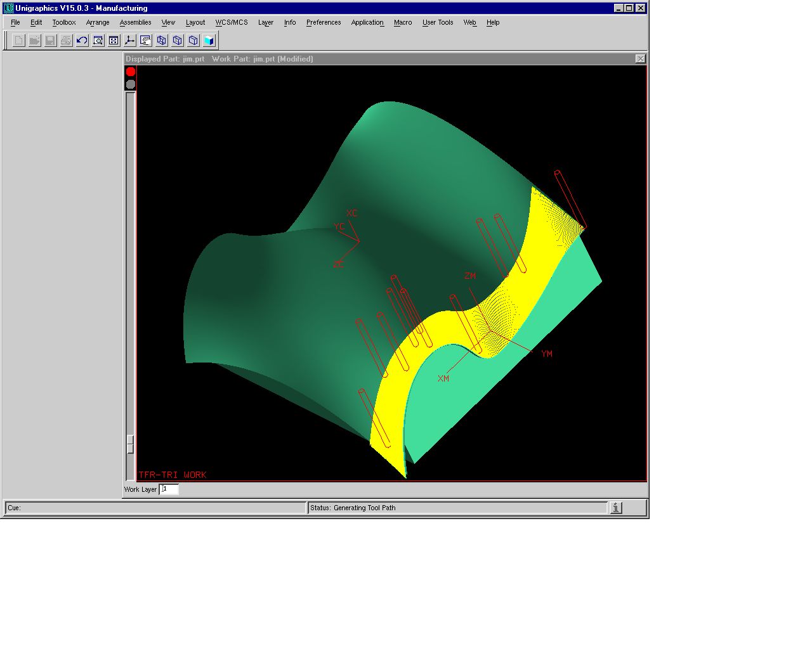Select the hand pan/rotate view icon

click(145, 41)
